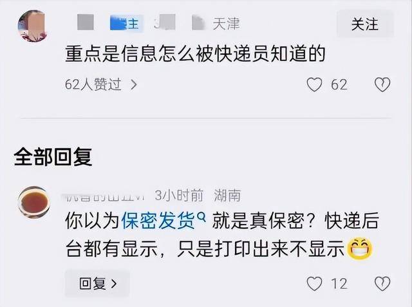Screen dimensions: 412x307
Task: Open the tea cup avatar profile
Action: 34,202
